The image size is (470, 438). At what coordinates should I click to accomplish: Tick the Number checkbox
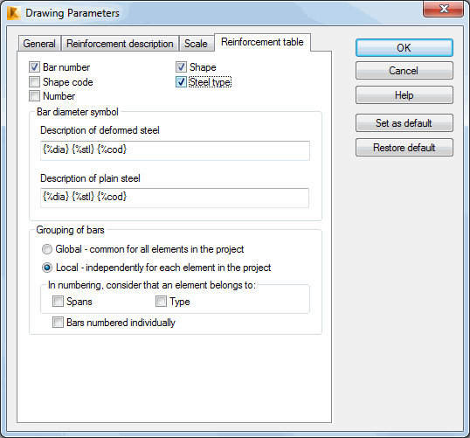(34, 96)
